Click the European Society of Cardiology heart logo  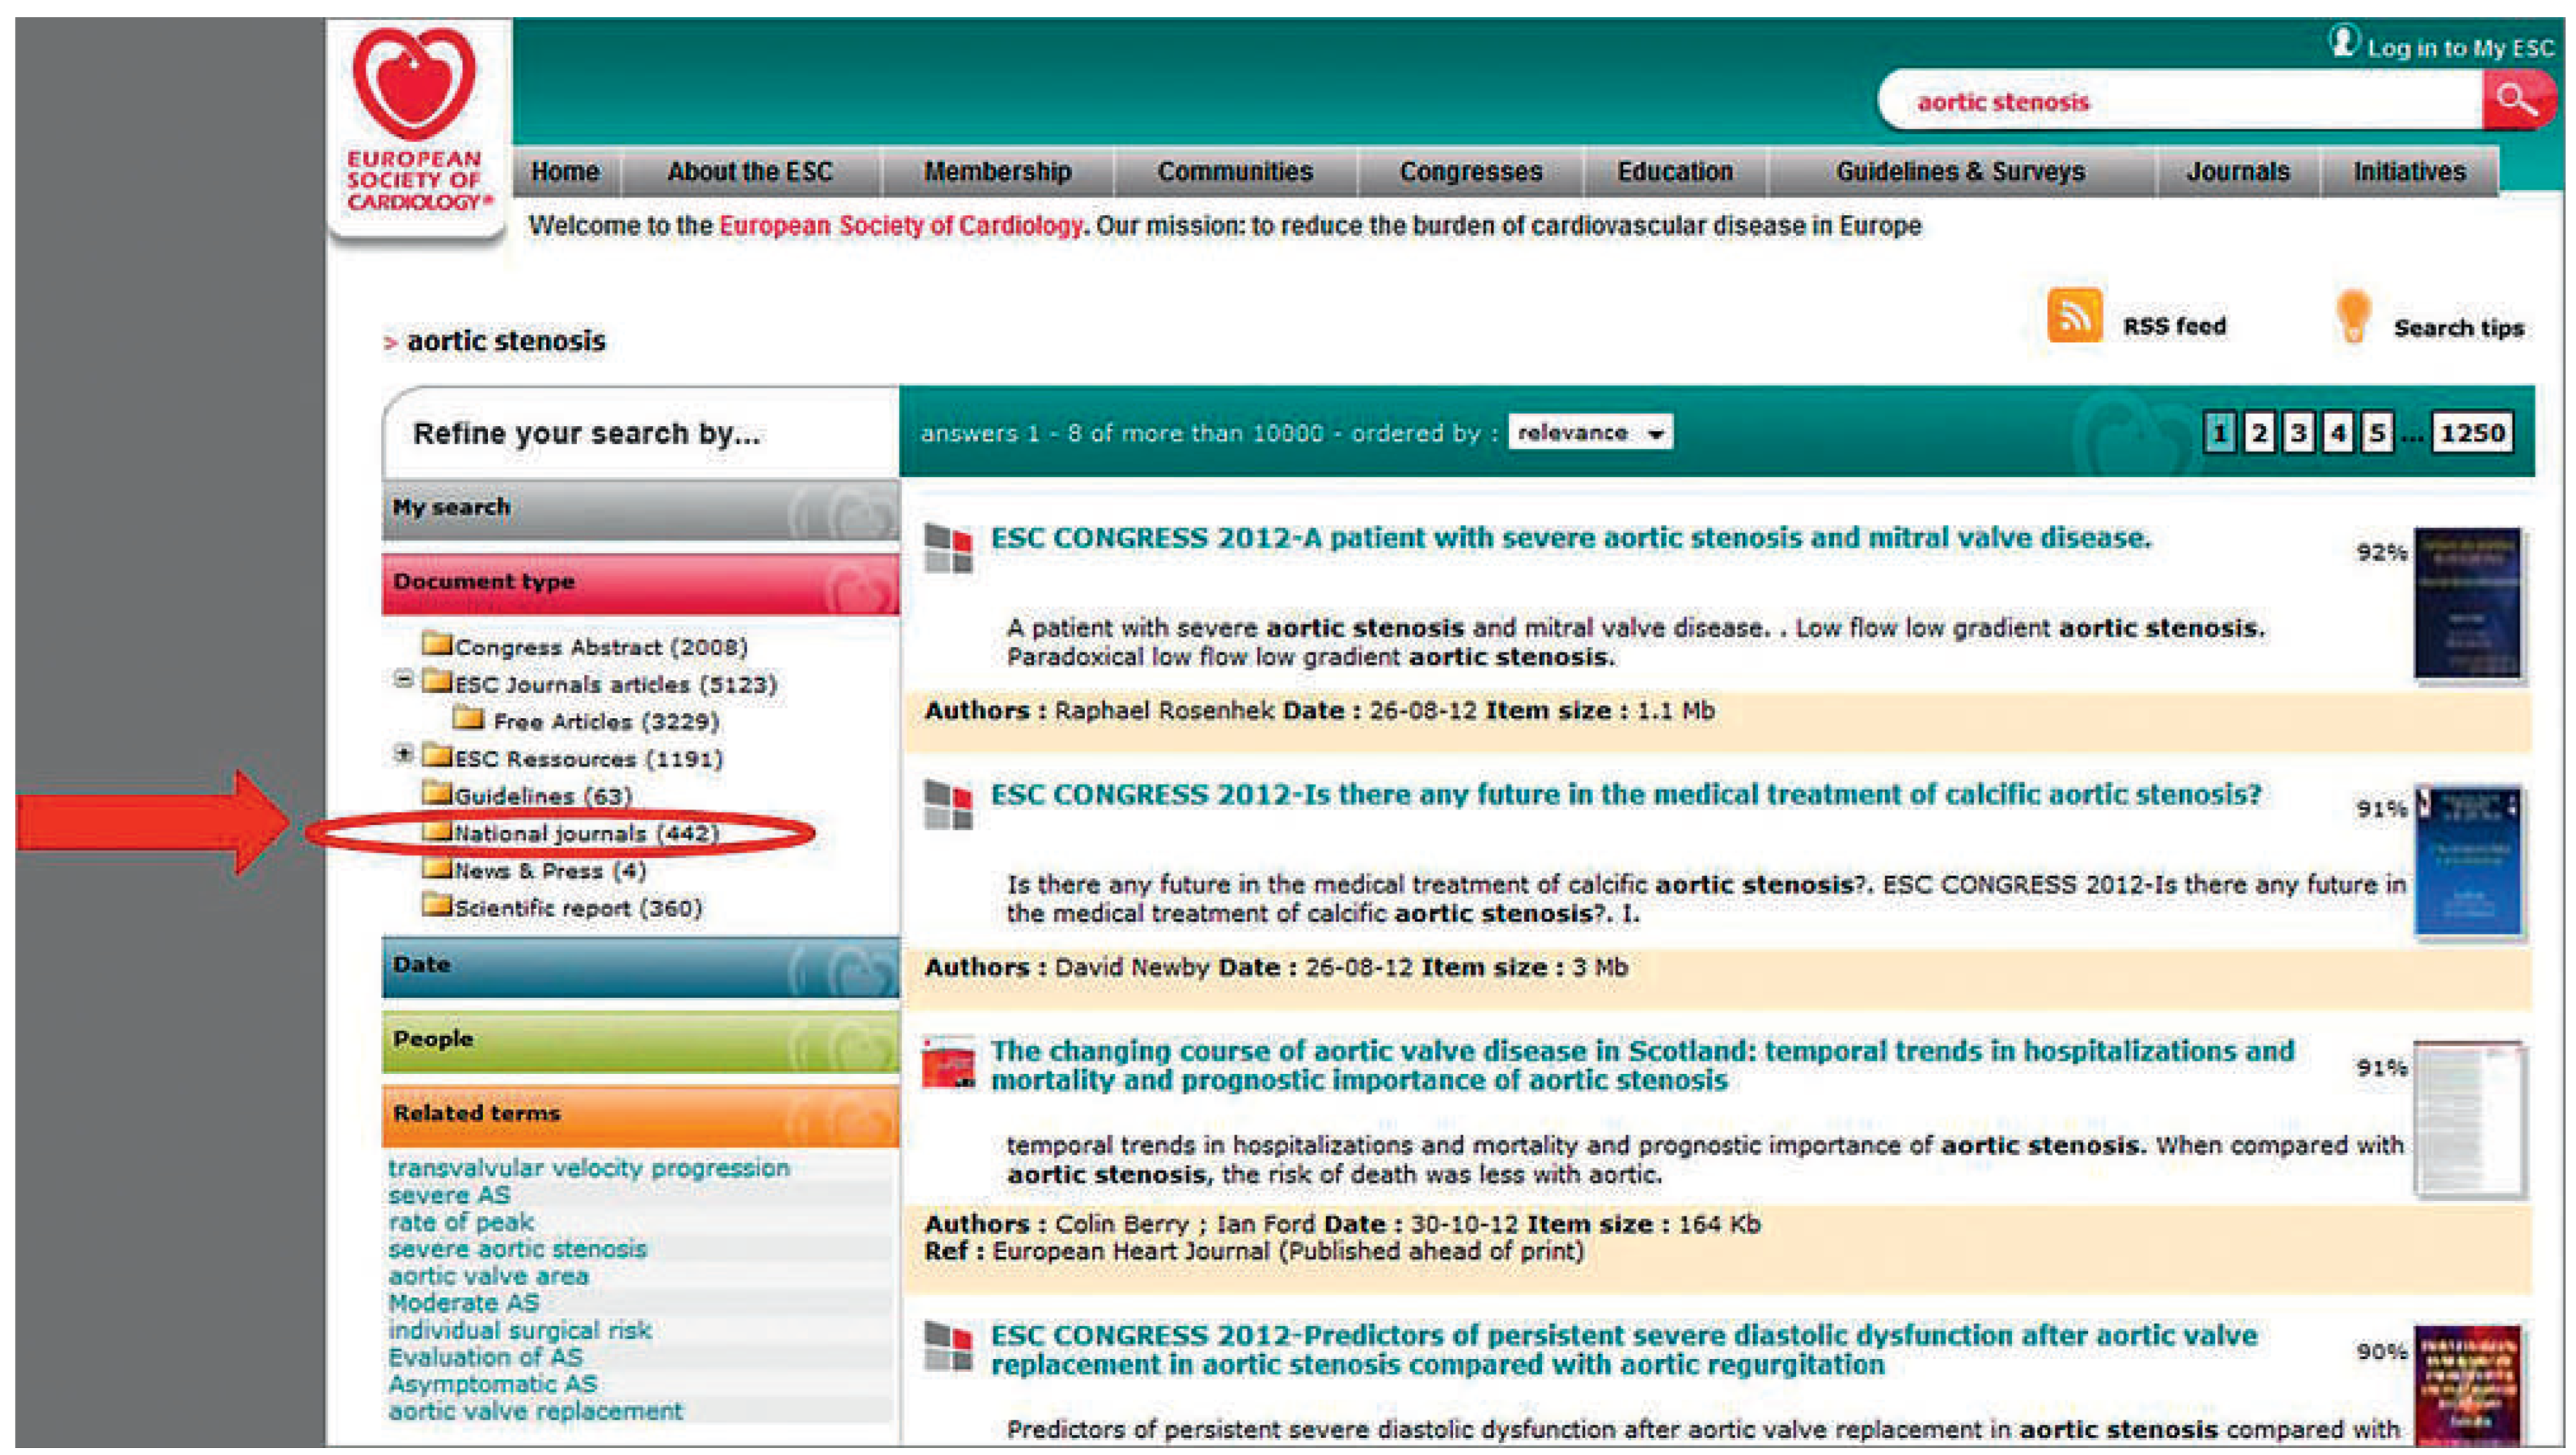coord(415,84)
